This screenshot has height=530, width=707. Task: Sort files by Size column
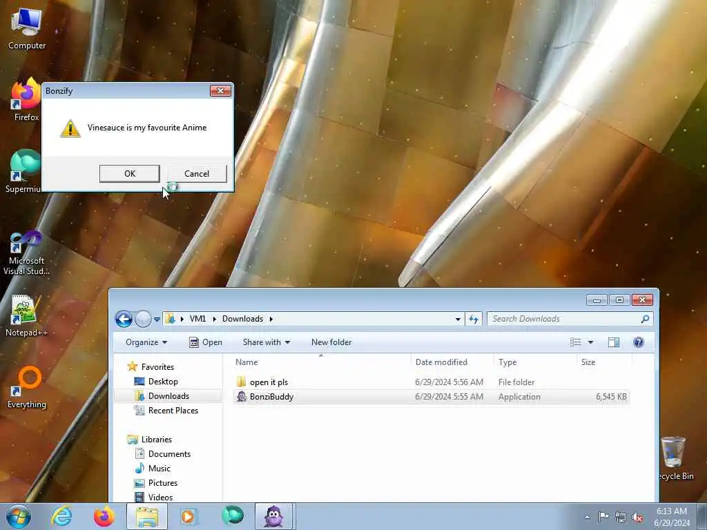coord(604,362)
